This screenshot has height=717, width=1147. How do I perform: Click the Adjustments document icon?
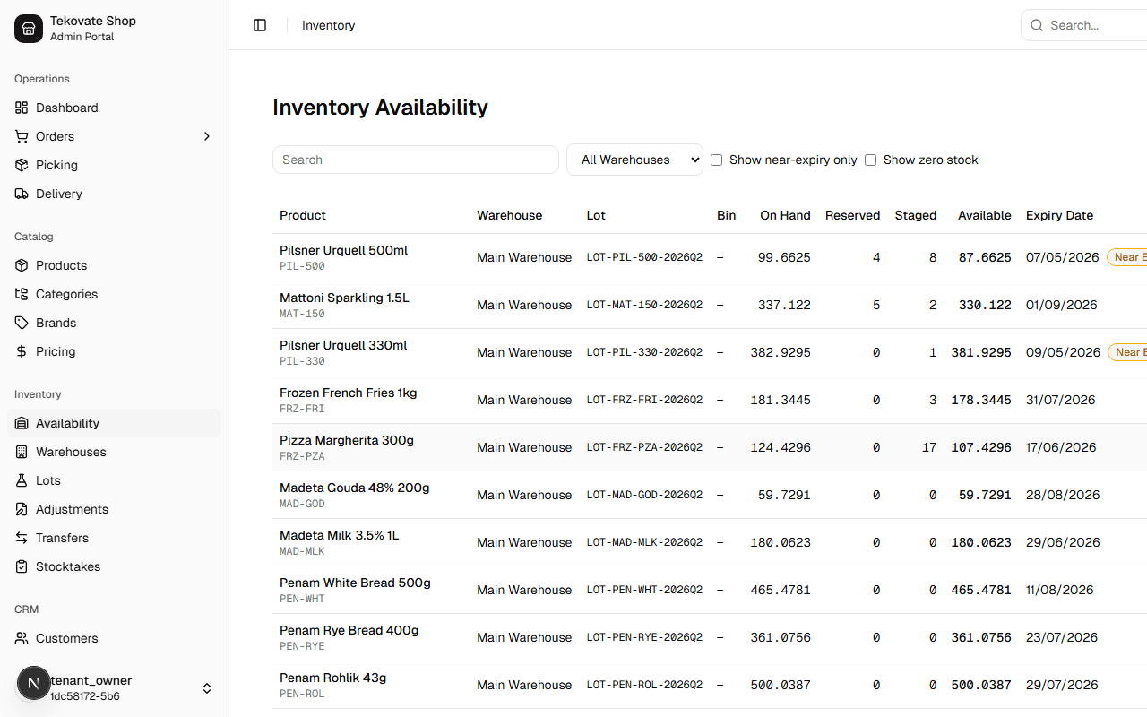(22, 509)
